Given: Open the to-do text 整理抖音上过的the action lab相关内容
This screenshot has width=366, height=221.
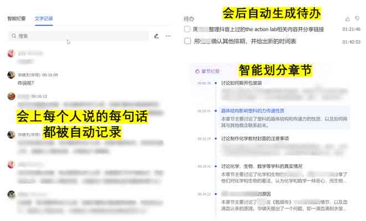Looking at the screenshot, I should [266, 29].
